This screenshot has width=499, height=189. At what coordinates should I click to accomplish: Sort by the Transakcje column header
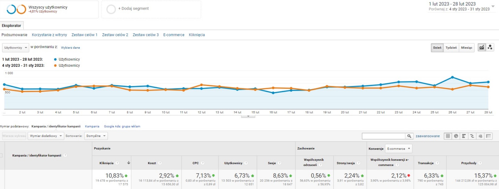426,163
